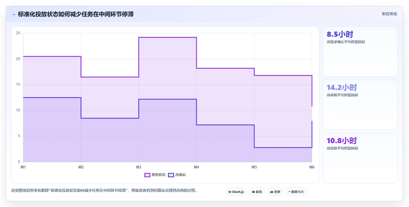Click the description text below the chart
The width and height of the screenshot is (409, 207).
coord(104,190)
